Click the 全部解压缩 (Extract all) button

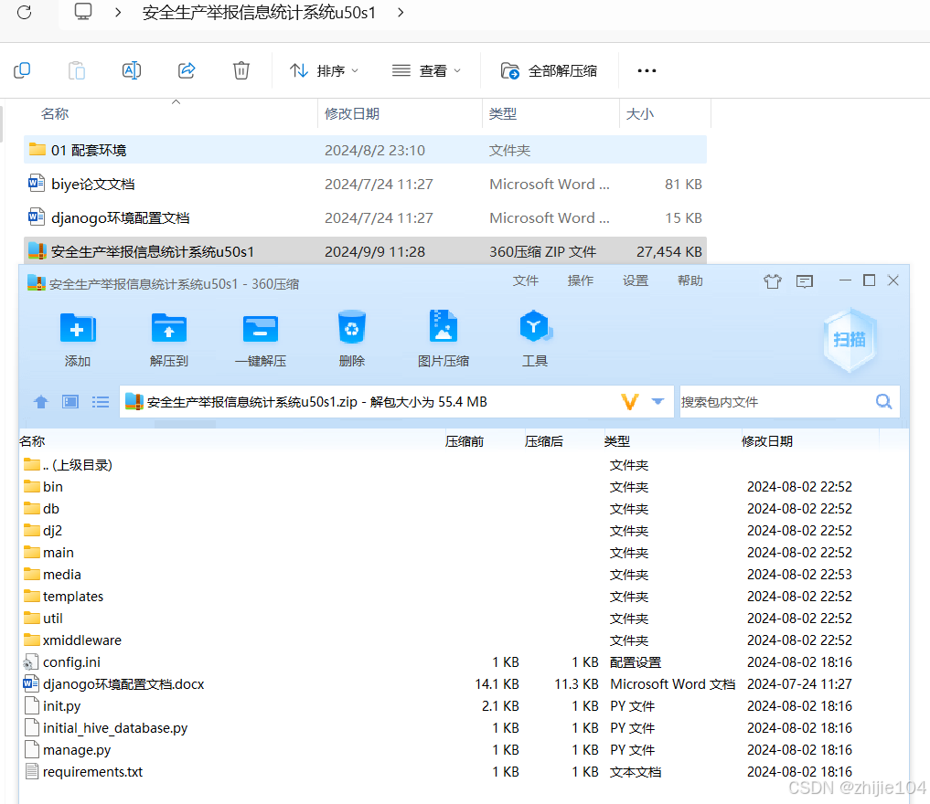pos(550,70)
